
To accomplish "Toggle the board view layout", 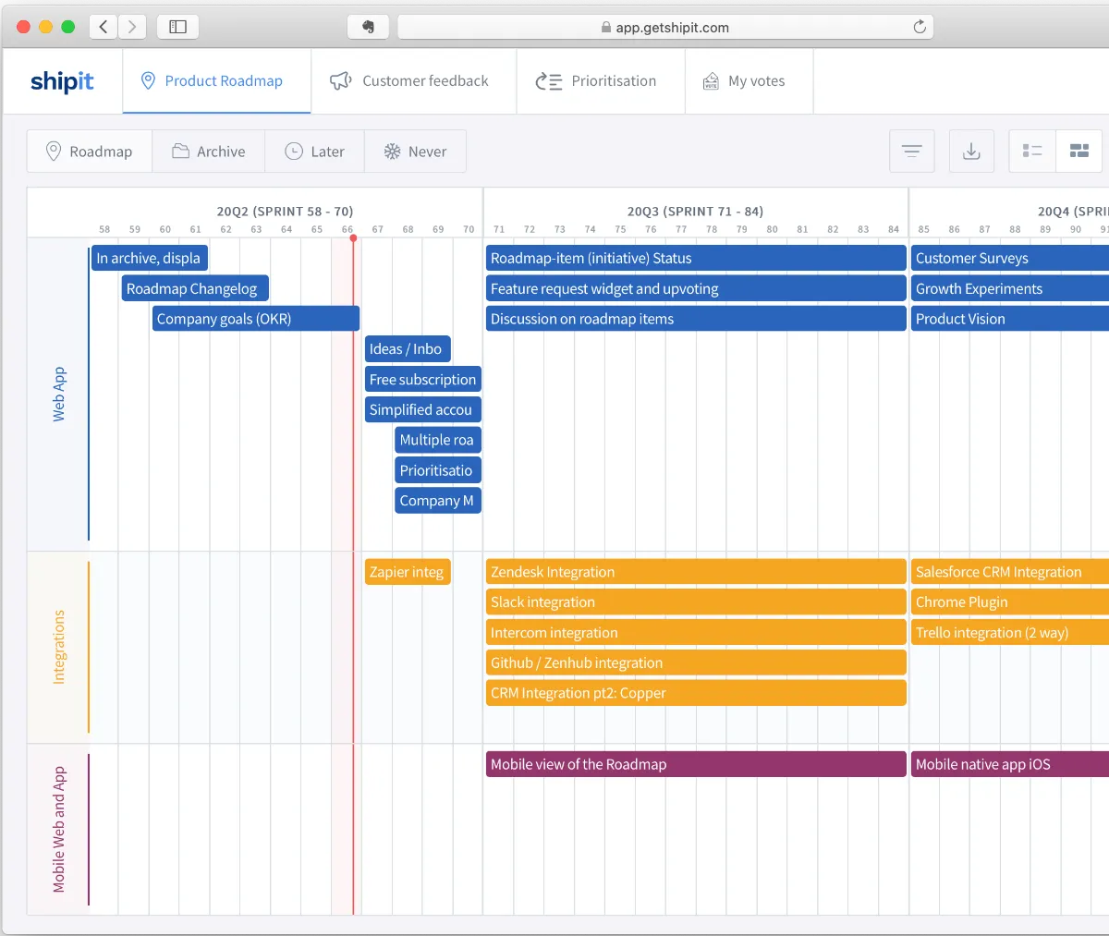I will click(1079, 151).
